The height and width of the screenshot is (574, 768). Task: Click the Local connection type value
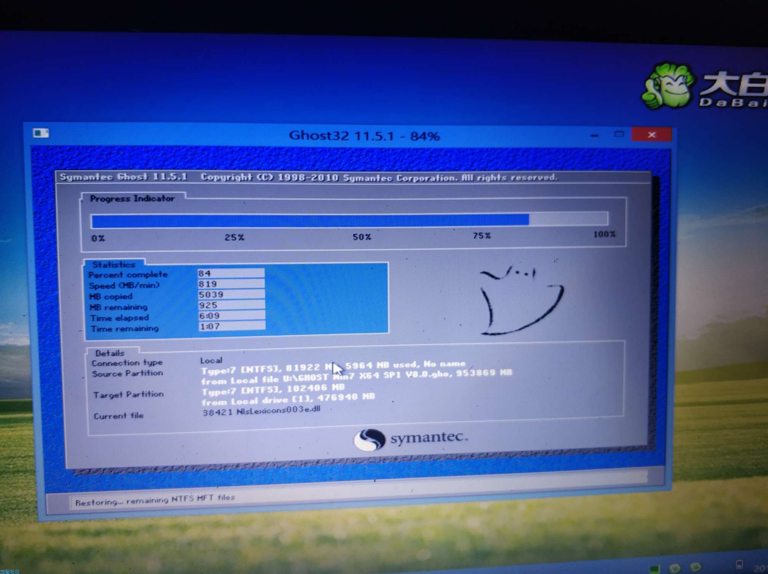pos(211,360)
